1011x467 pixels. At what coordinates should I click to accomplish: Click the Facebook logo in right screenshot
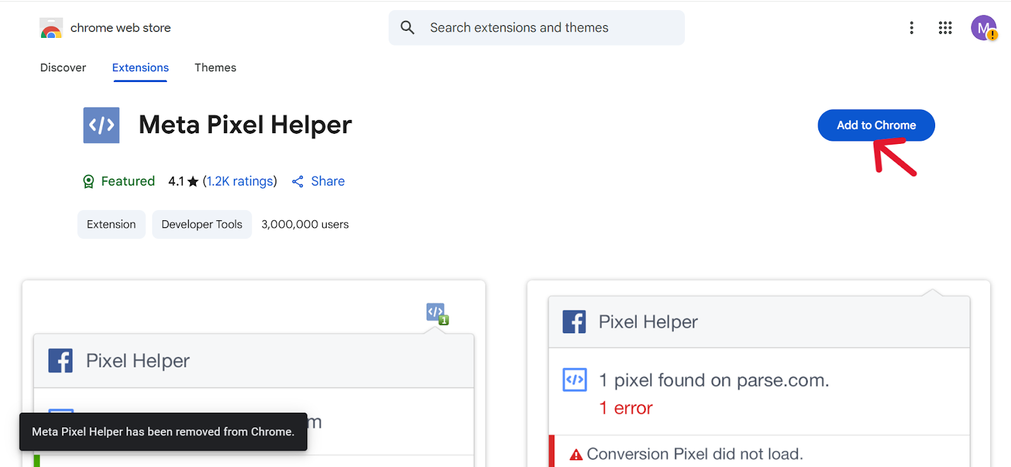[574, 322]
